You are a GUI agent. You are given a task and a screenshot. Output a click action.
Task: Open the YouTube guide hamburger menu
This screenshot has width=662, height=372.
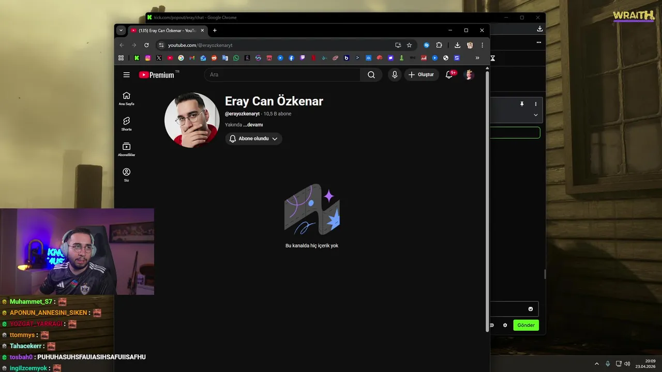click(x=126, y=75)
